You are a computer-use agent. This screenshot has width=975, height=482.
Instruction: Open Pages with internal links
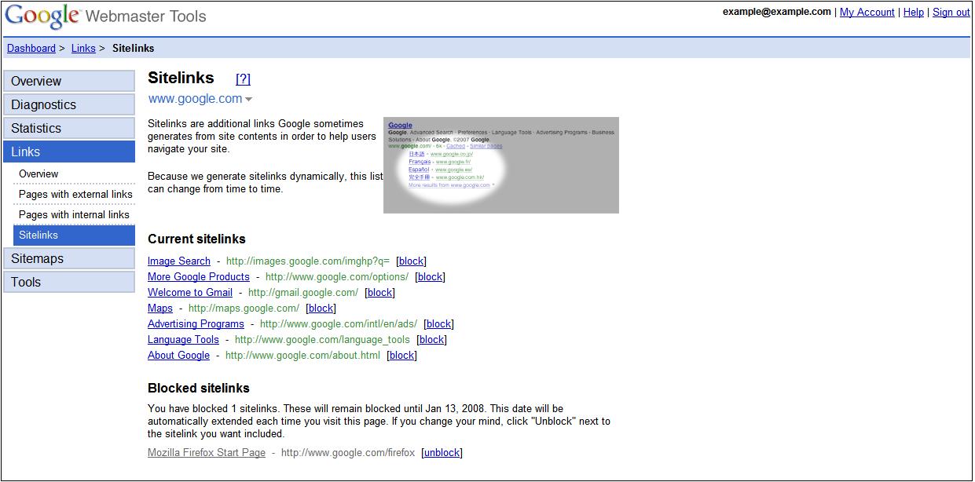[74, 214]
